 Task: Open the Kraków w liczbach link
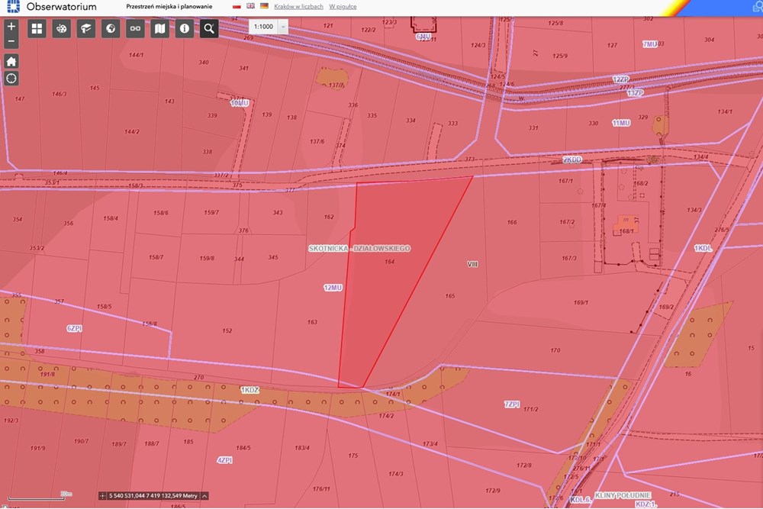click(298, 6)
